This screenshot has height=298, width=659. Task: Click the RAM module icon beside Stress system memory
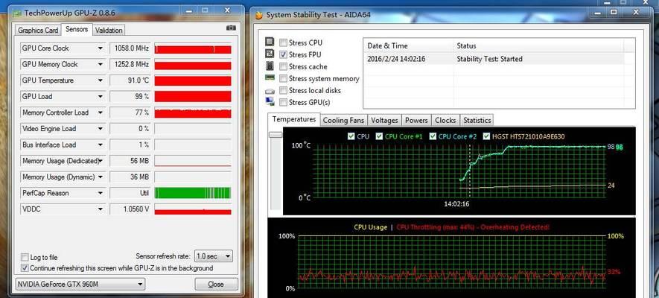[x=270, y=77]
